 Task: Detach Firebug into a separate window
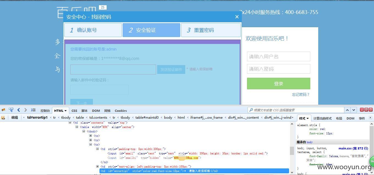(366, 110)
